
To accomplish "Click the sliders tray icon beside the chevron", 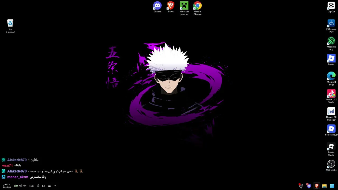I will click(49, 186).
